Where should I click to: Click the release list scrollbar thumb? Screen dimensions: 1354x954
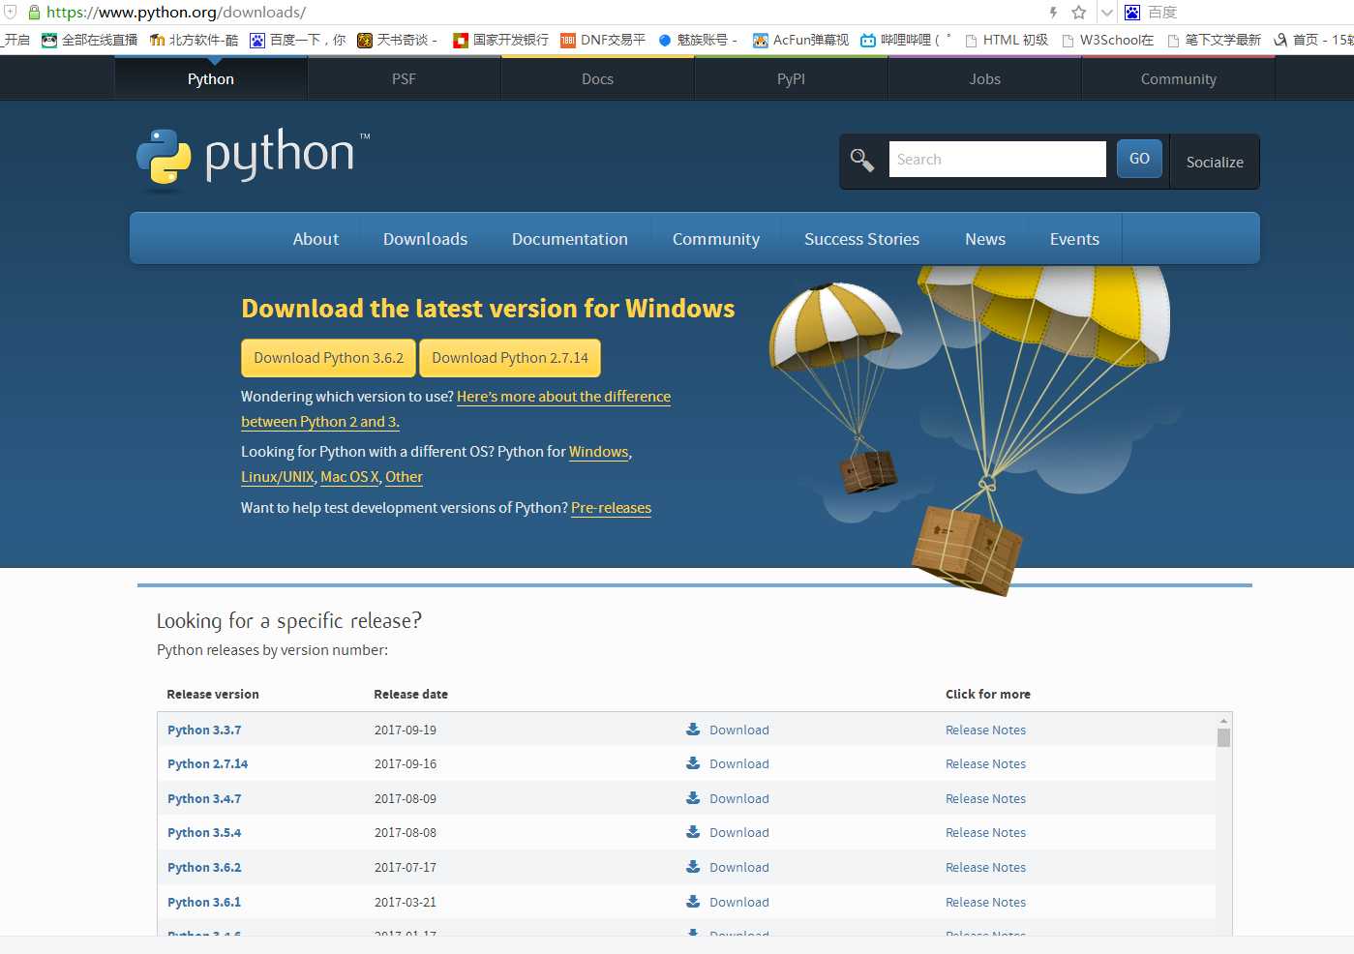[1223, 738]
